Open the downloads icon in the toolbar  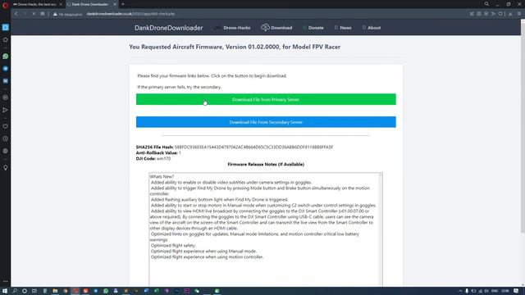tap(510, 14)
